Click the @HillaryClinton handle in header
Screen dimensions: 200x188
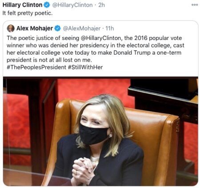click(x=72, y=5)
